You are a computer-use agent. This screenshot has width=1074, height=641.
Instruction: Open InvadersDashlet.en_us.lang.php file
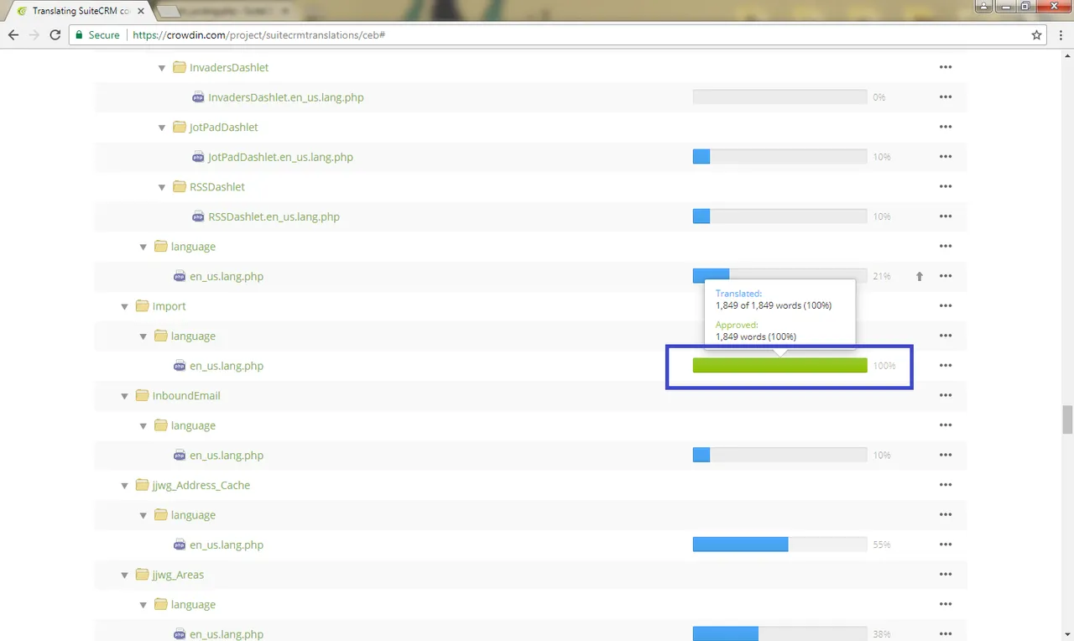pyautogui.click(x=286, y=97)
